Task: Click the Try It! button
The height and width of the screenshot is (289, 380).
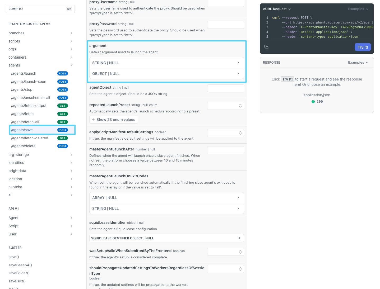Action: pyautogui.click(x=363, y=47)
